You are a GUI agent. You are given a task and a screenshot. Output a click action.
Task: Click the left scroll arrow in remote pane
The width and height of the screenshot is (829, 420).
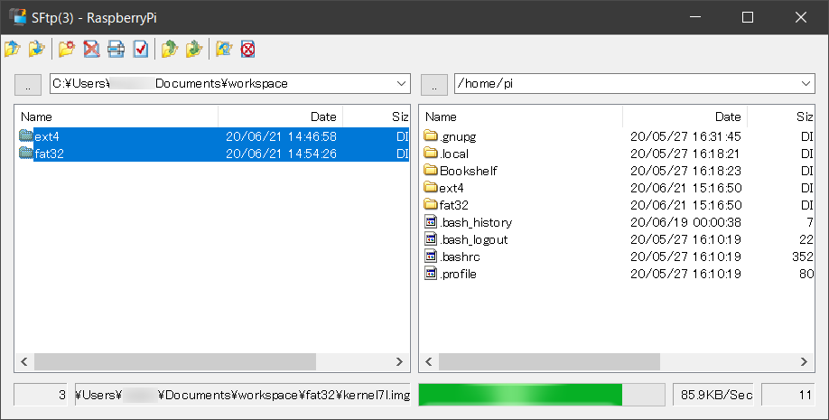(429, 362)
